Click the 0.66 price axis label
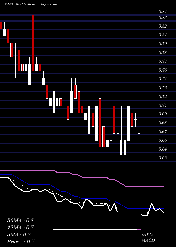Viewport: 176px width, 247px height. [163, 140]
